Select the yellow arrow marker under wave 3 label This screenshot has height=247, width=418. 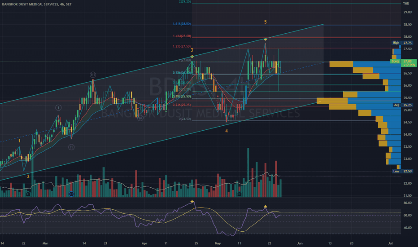click(192, 56)
